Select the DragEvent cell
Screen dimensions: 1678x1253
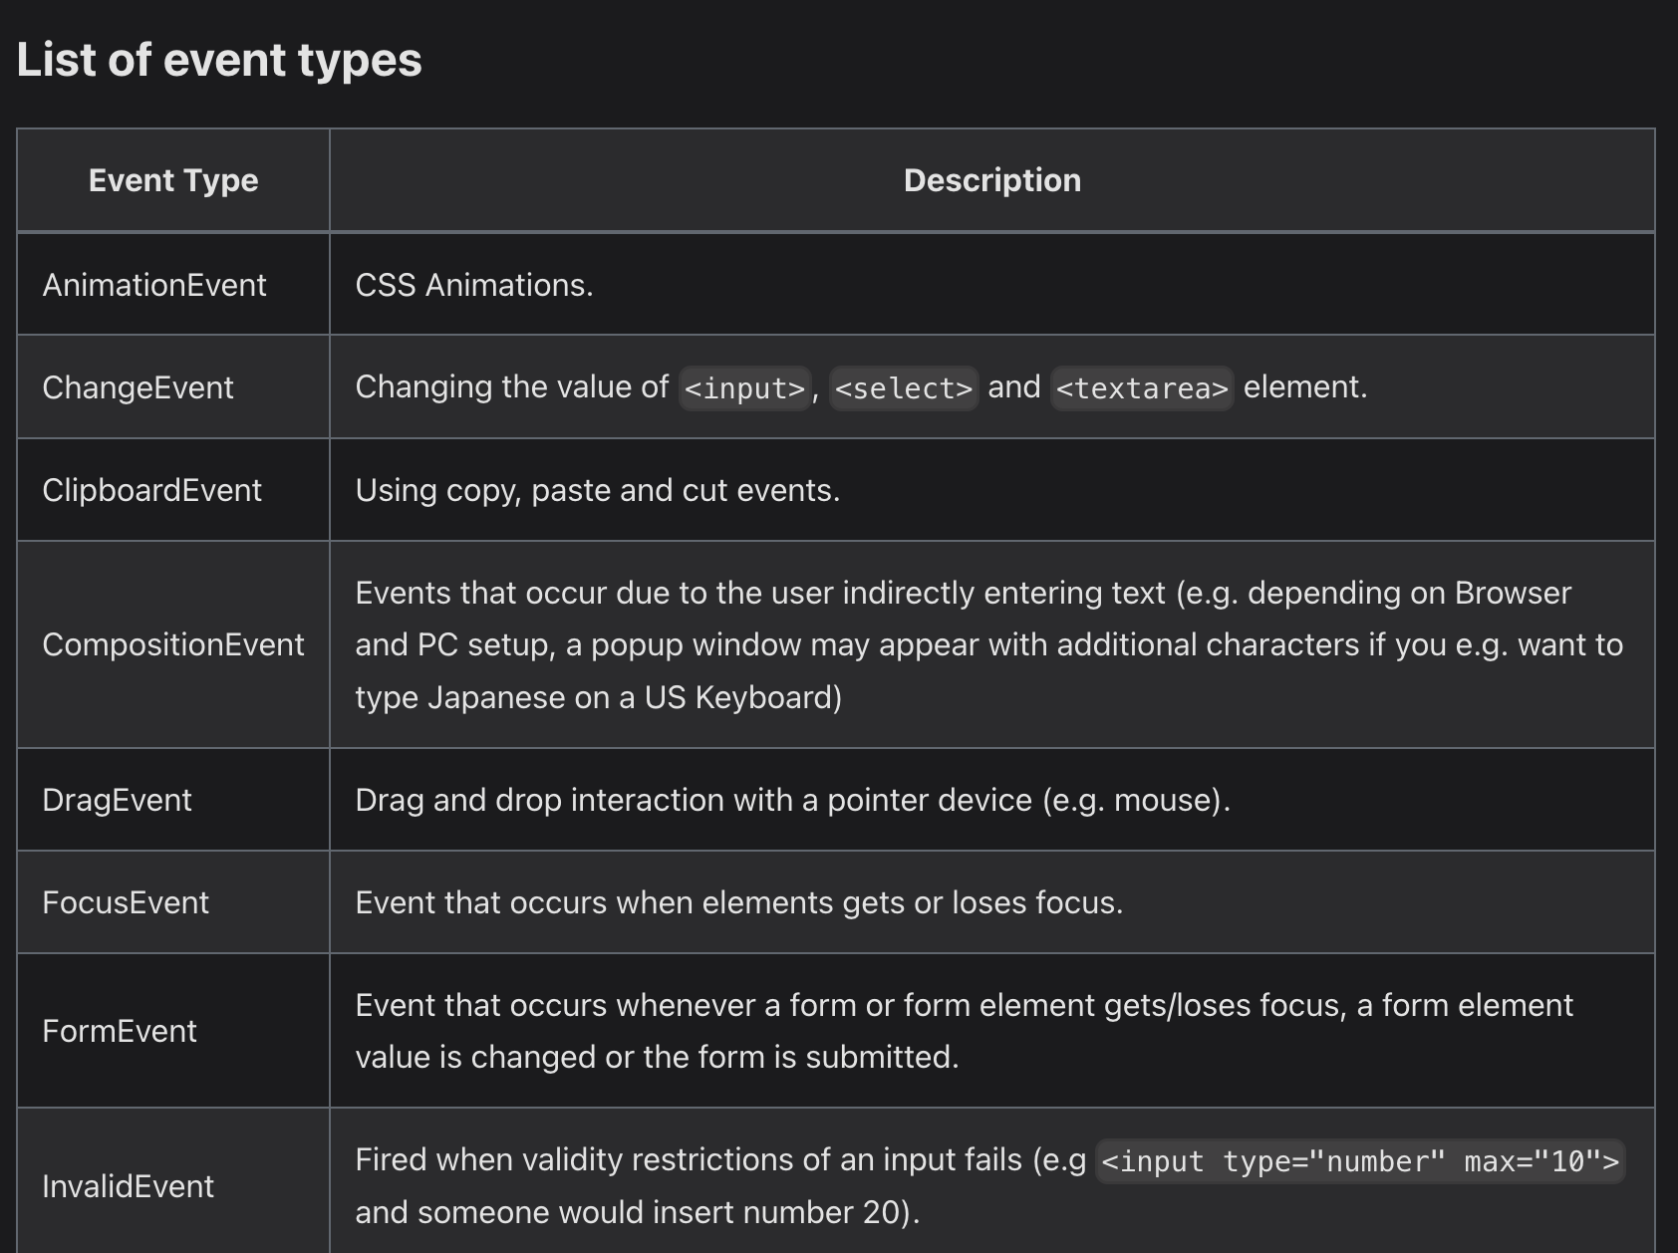coord(173,800)
